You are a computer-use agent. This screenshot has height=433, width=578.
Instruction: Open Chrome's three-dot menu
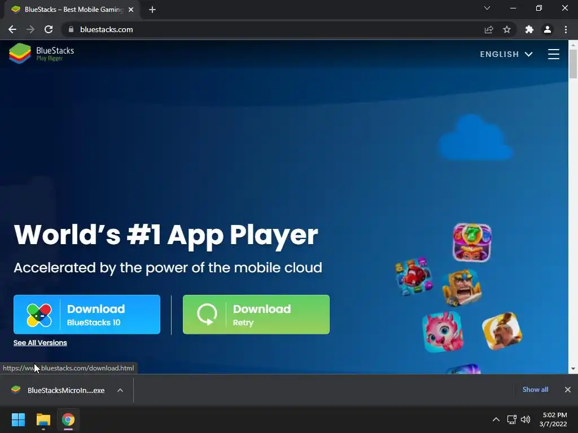coord(566,29)
